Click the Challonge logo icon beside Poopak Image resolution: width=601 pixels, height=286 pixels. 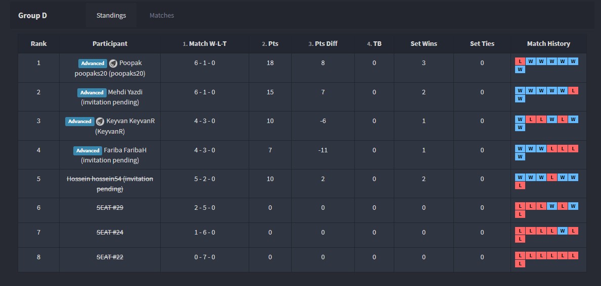pos(113,64)
